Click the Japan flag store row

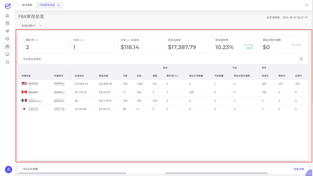[x=163, y=109]
